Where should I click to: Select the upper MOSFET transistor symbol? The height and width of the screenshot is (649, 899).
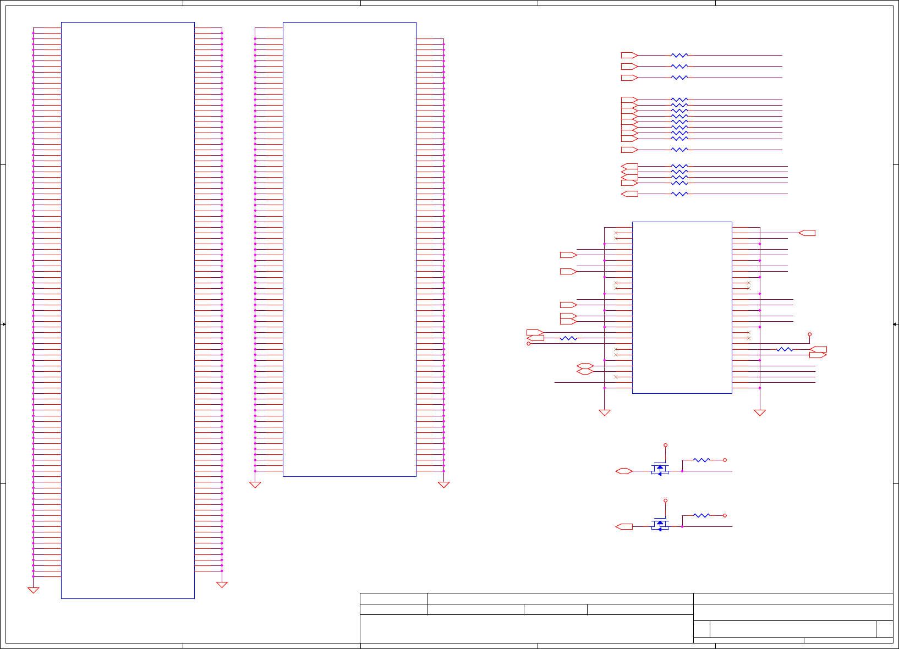660,468
